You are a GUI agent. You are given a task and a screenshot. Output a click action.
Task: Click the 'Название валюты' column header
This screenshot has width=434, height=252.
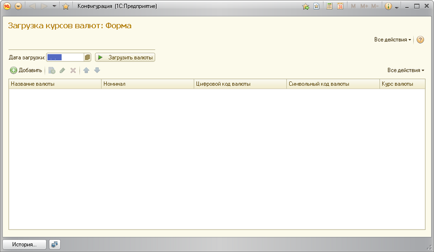coord(55,84)
